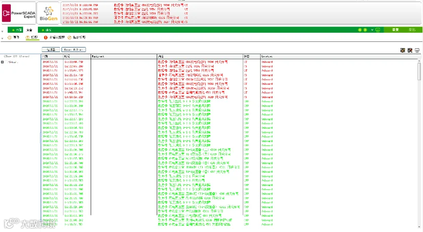Collapse the green tab bar chevron
The height and width of the screenshot is (232, 423).
(x=3, y=31)
